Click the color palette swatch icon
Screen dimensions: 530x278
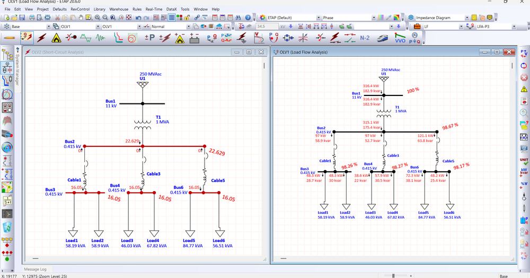pos(381,18)
